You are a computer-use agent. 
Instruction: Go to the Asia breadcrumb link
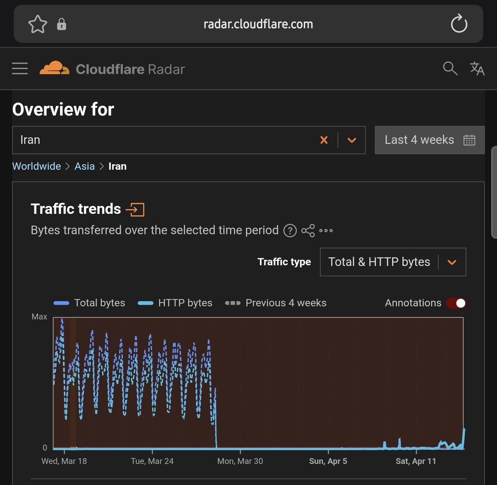point(84,166)
